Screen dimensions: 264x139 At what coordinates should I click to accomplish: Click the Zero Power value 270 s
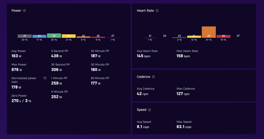coord(16,101)
